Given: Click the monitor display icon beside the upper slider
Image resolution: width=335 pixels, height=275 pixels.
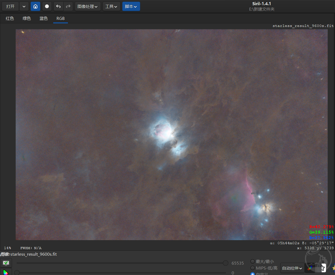Looking at the screenshot, I should click(x=6, y=263).
